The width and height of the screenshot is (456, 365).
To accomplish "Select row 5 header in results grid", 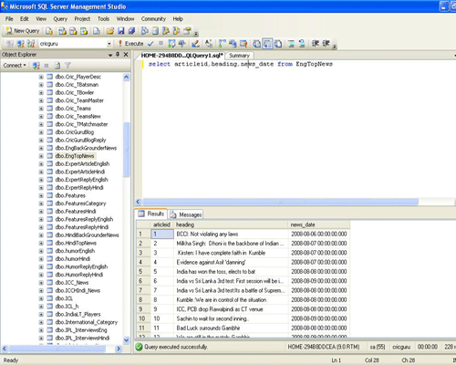I will point(143,271).
